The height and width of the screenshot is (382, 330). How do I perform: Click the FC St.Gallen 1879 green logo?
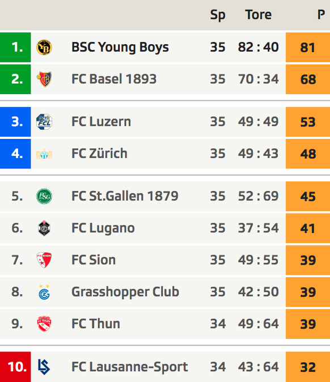(x=44, y=196)
